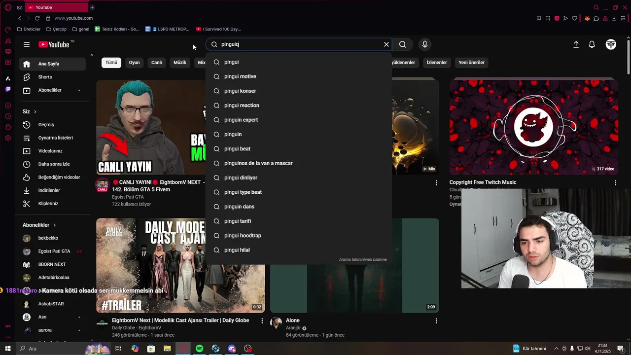The width and height of the screenshot is (631, 355).
Task: Select the Müzik filter chip
Action: (x=180, y=63)
